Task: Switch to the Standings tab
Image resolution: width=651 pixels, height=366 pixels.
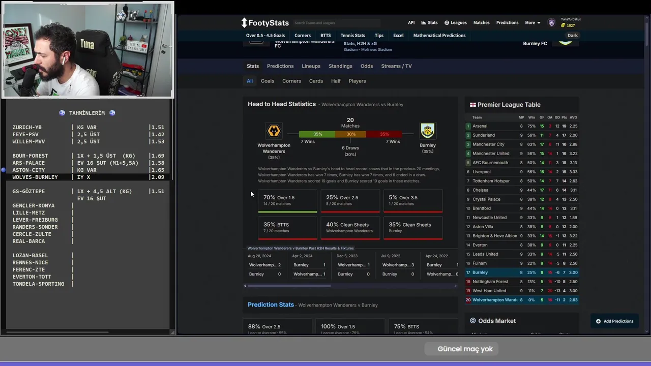Action: click(340, 66)
